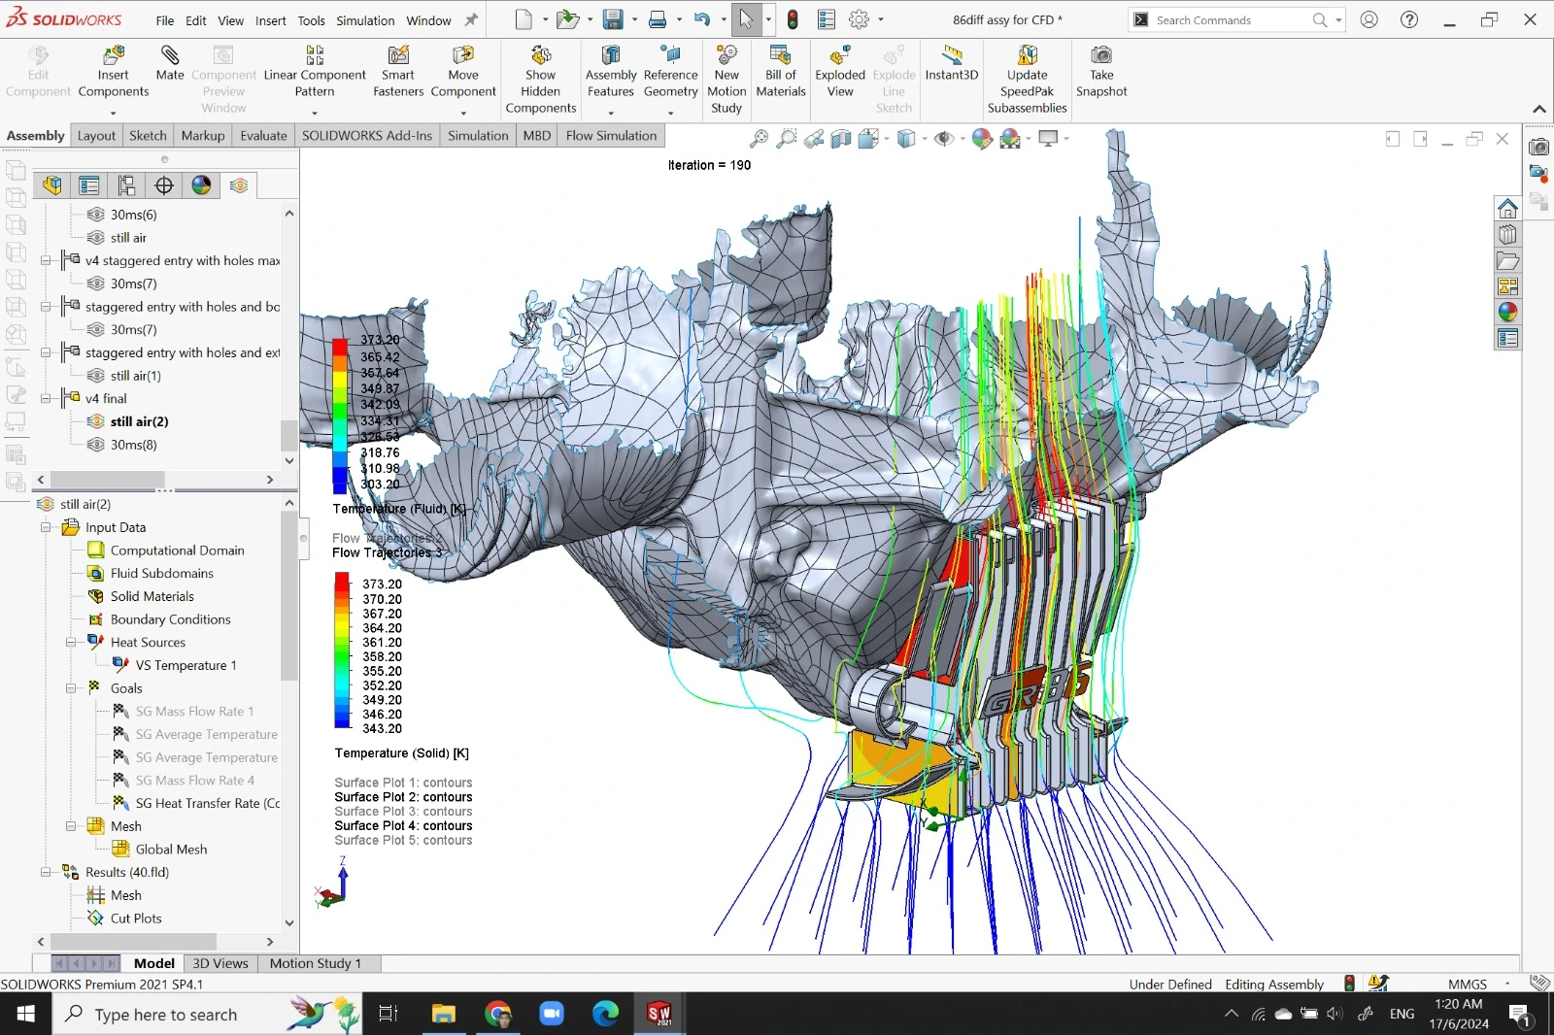
Task: Start a New Motion Study
Action: (726, 80)
